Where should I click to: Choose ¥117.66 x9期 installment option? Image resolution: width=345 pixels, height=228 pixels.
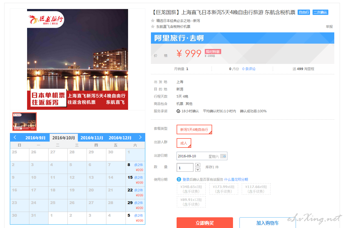tap(256, 189)
